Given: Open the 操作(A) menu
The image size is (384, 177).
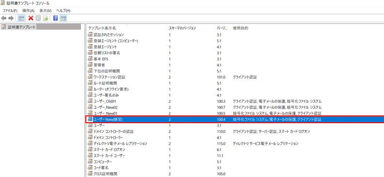Looking at the screenshot, I should (29, 11).
